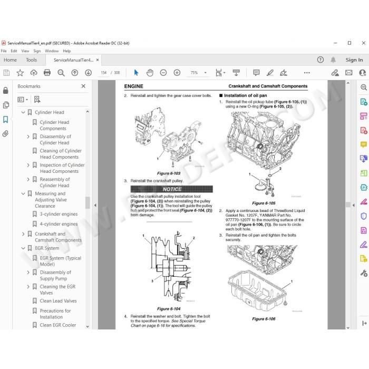Expand Cleaning the EGR Valves bookmark

[28, 287]
